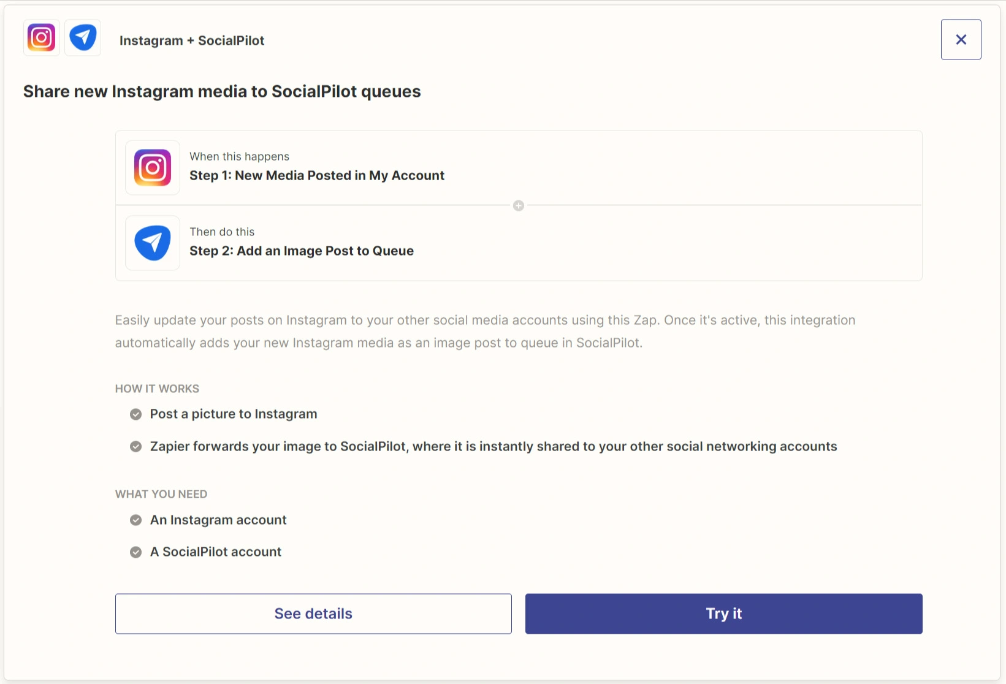The height and width of the screenshot is (684, 1006).
Task: Open the See details button
Action: 313,614
